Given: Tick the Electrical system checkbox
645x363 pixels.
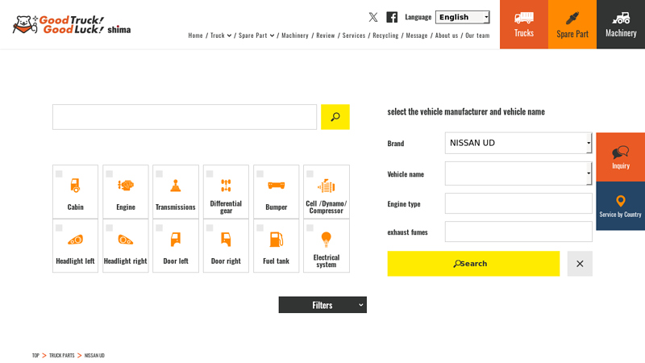Looking at the screenshot, I should tap(310, 227).
